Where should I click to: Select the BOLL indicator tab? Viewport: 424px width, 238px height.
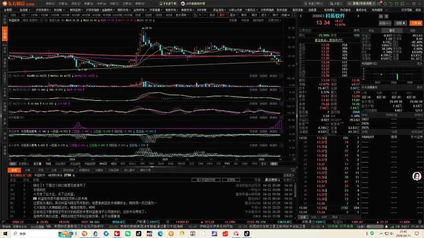(133, 164)
